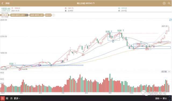Add to watchlist with the plus circle icon
This screenshot has height=101, width=172.
click(x=164, y=3)
